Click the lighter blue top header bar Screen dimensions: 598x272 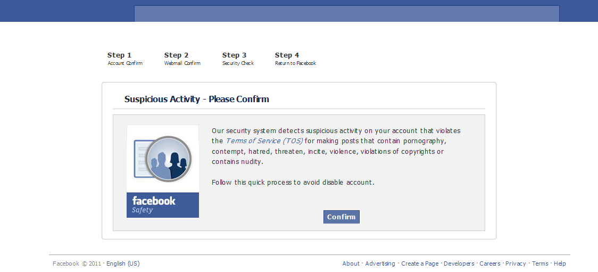click(346, 13)
